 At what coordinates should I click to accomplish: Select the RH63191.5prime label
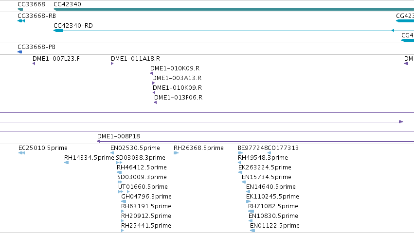[x=146, y=206]
